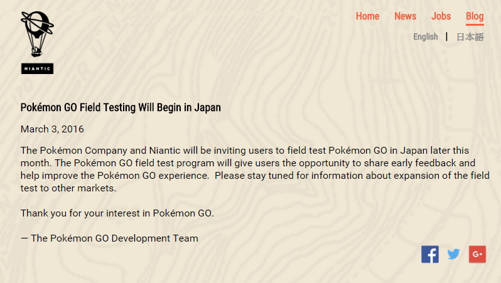The width and height of the screenshot is (501, 283).
Task: Open the Jobs page
Action: pyautogui.click(x=441, y=16)
